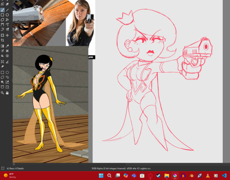Viewport: 230px width, 180px height.
Task: Select the Move tool
Action: (x=7, y=35)
